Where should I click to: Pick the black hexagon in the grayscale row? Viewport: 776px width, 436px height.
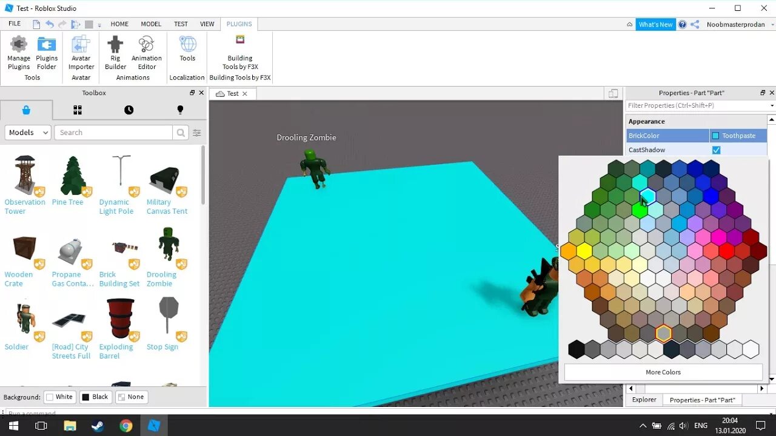[577, 349]
